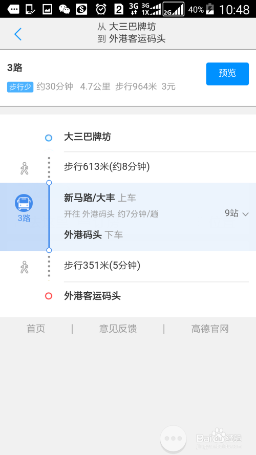Expand the 9站 stops list
The width and height of the screenshot is (256, 455).
[x=237, y=213]
